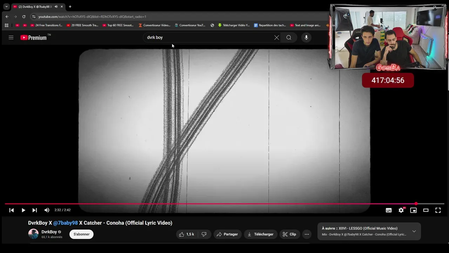Expand the À suivre playlist panel chevron
The image size is (449, 253).
[x=414, y=231]
